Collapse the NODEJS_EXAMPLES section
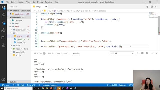Image resolution: width=160 pixels, height=90 pixels. [8, 17]
